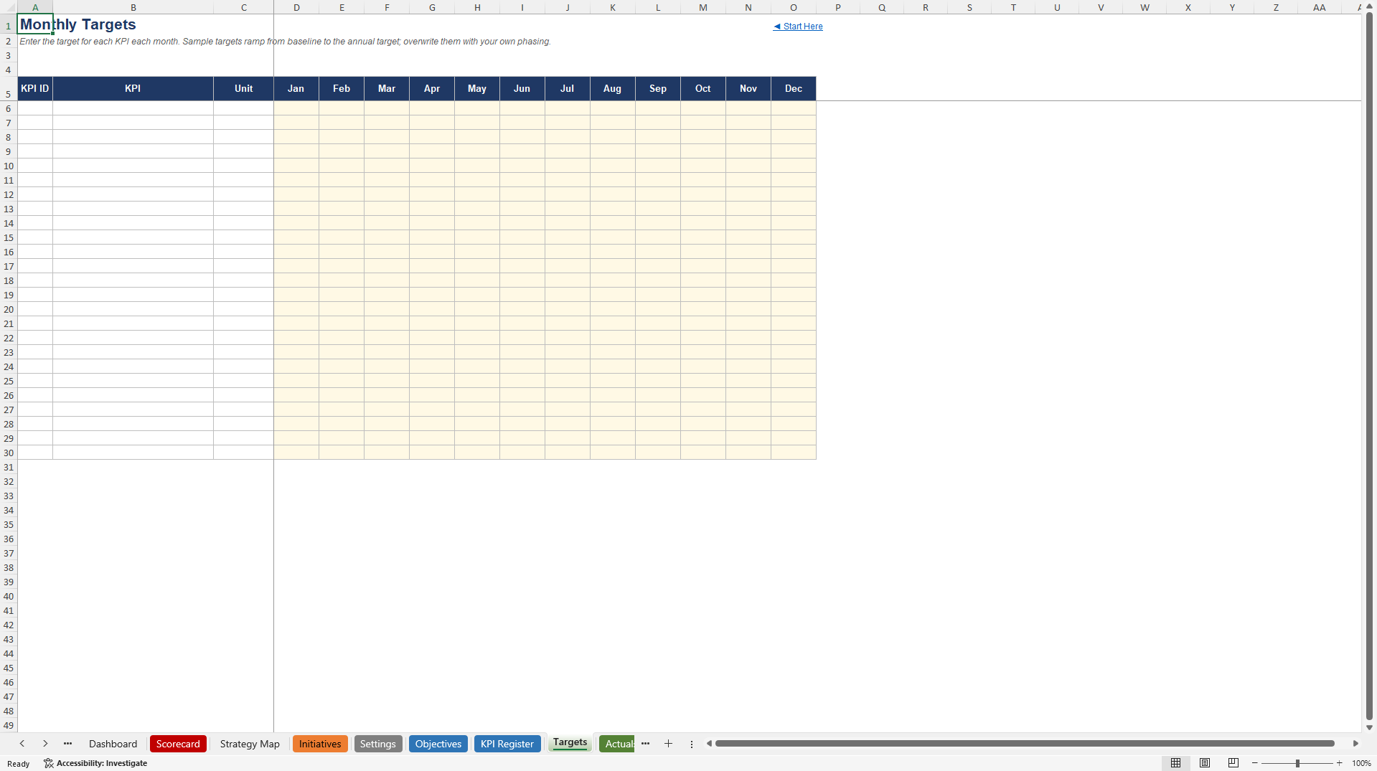
Task: Click the KPI ID header cell
Action: [x=35, y=89]
